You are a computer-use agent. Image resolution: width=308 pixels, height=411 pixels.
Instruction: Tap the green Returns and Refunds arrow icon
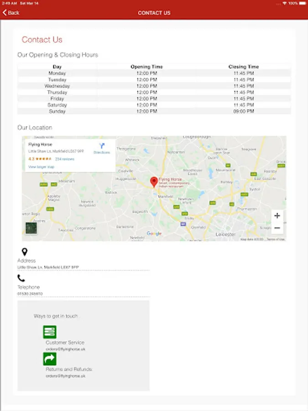coord(50,359)
